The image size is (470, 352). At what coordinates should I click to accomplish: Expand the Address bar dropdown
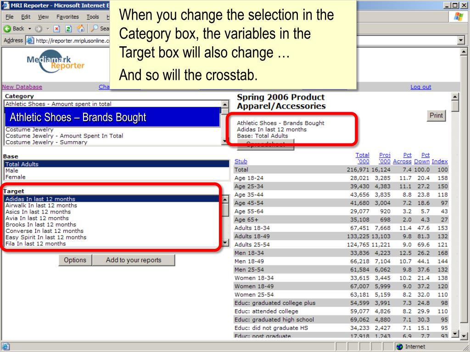tap(461, 40)
